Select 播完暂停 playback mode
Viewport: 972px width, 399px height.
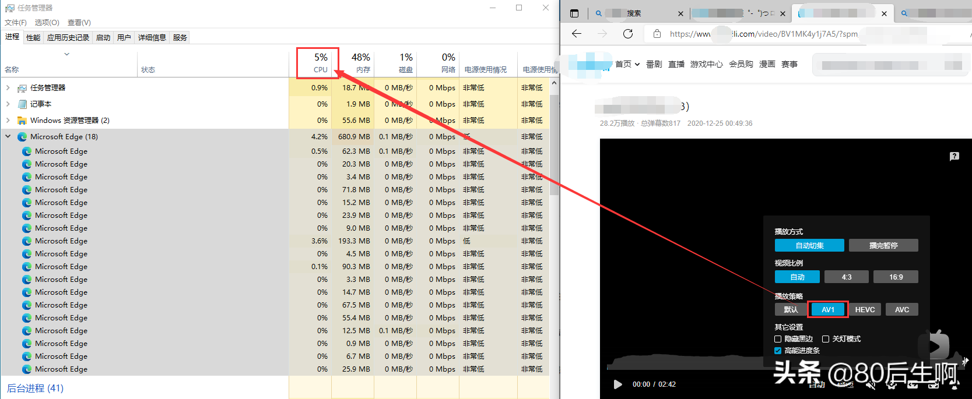tap(883, 245)
